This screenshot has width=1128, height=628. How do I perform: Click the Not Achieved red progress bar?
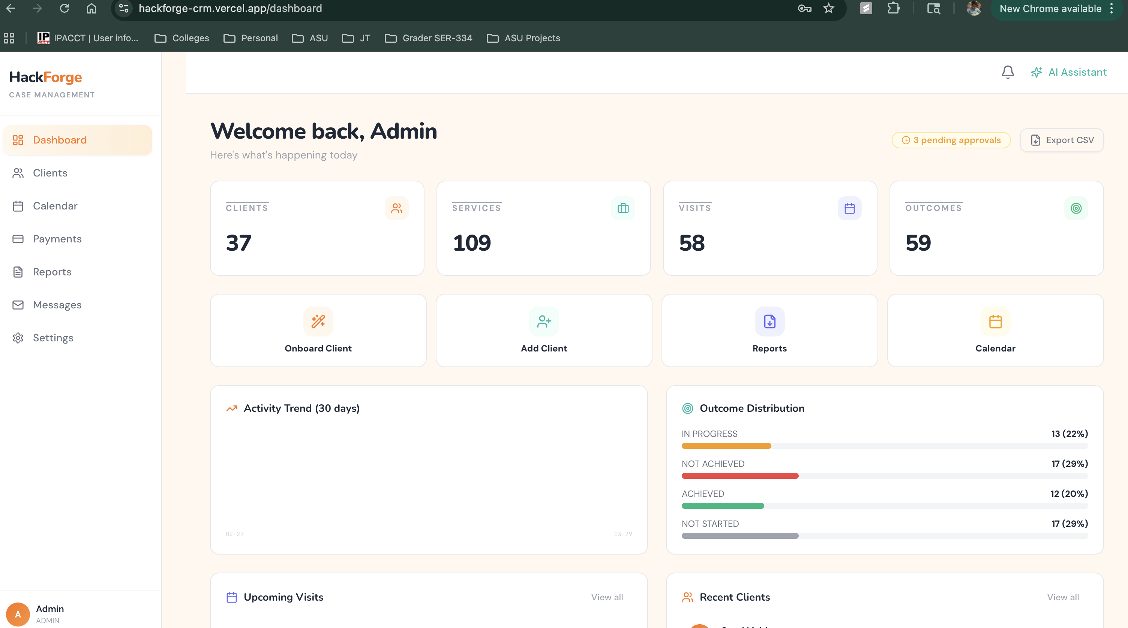[x=739, y=476]
